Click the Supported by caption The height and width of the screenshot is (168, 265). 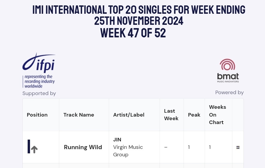pos(39,93)
